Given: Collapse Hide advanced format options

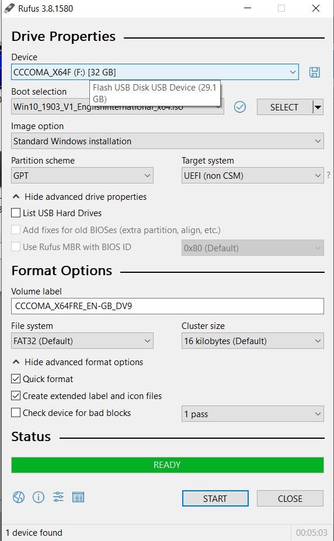Looking at the screenshot, I should point(78,362).
